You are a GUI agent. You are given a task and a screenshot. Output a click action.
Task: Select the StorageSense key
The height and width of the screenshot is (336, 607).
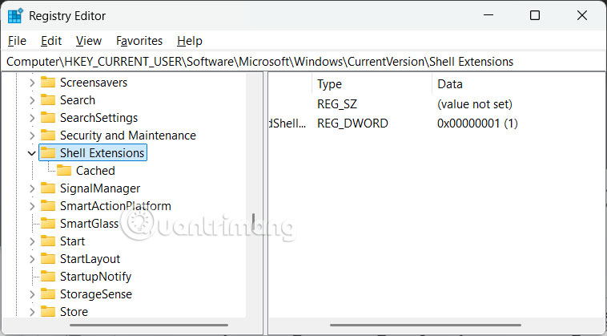(95, 294)
